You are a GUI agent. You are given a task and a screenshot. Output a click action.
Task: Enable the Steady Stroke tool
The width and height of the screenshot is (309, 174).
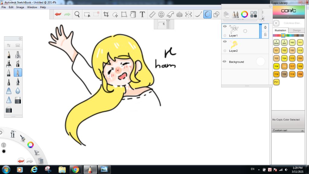tap(198, 14)
